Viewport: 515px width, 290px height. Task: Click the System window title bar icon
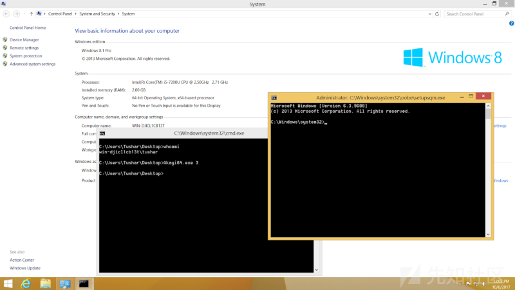click(3, 4)
